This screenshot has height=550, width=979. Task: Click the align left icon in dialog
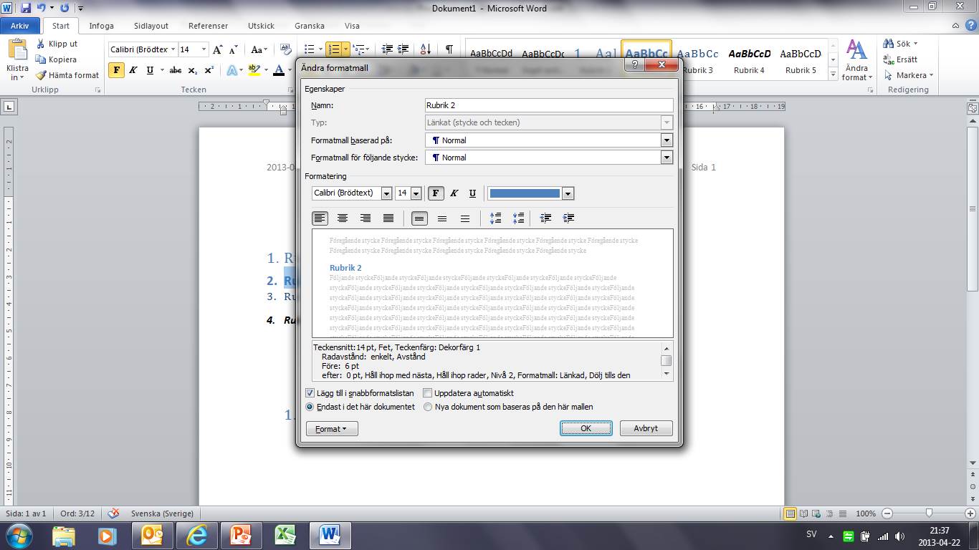click(x=320, y=218)
